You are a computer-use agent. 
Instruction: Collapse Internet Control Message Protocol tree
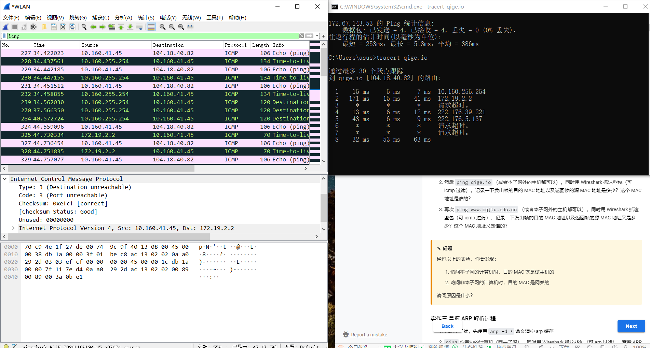tap(5, 179)
